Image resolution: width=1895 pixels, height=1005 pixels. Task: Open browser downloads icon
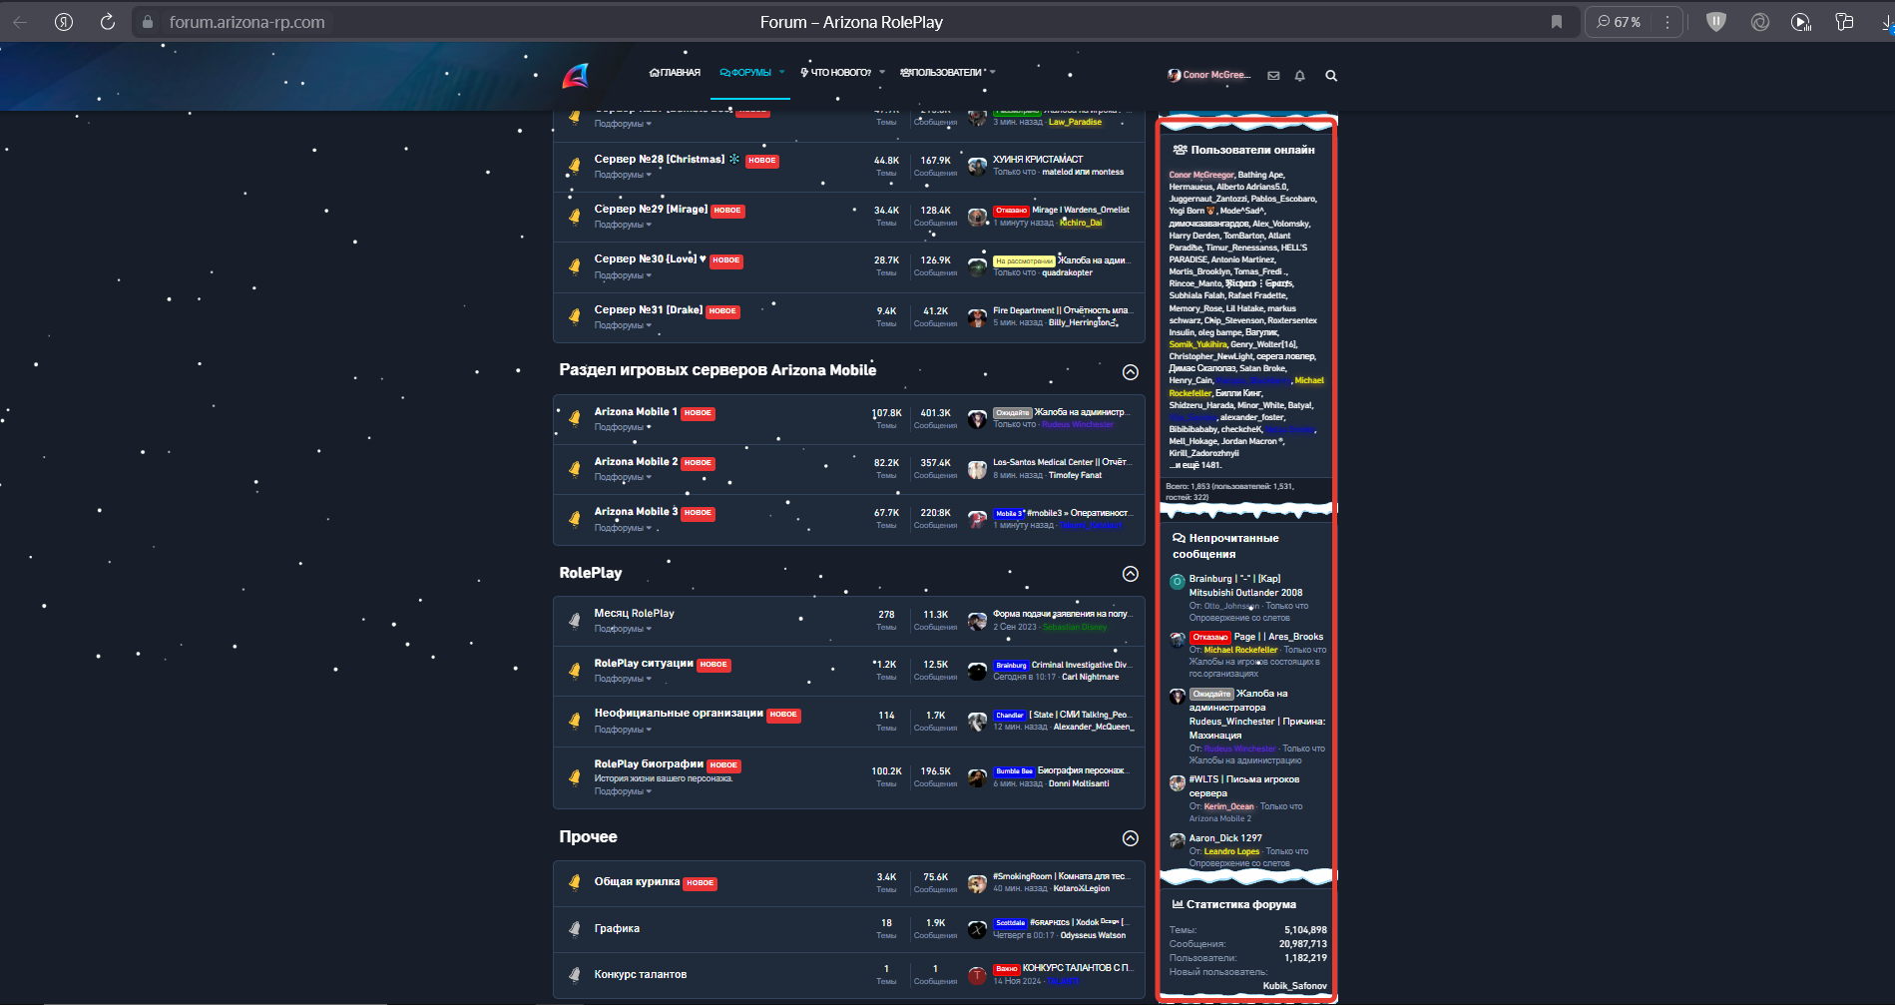click(1889, 22)
